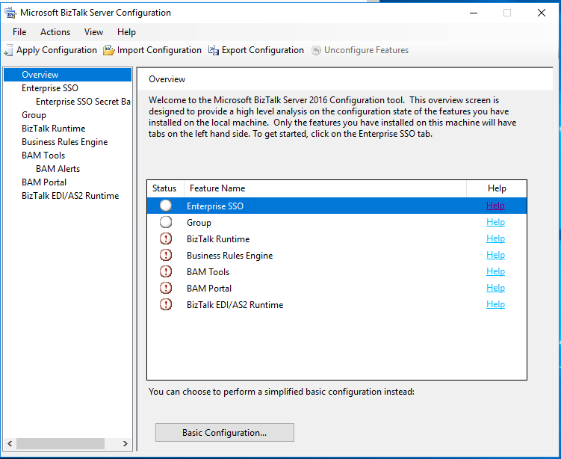This screenshot has height=459, width=561.
Task: Click the Apply Configuration toolbar icon
Action: (8, 51)
